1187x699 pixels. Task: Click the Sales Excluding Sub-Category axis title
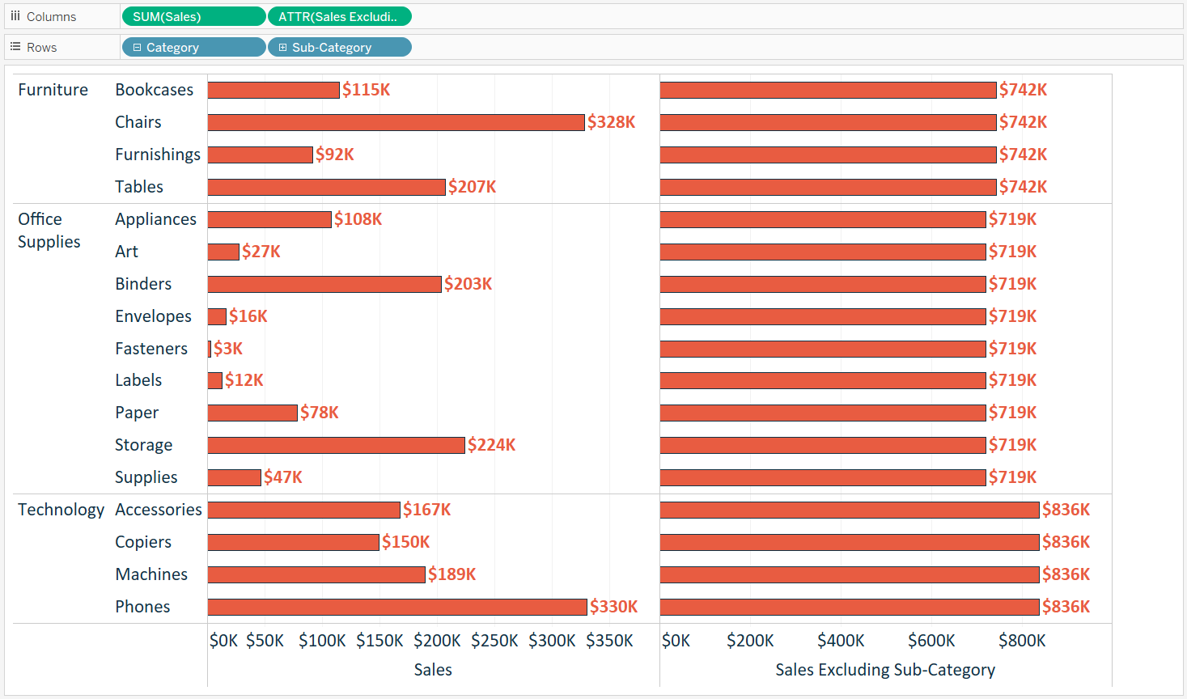(x=885, y=670)
